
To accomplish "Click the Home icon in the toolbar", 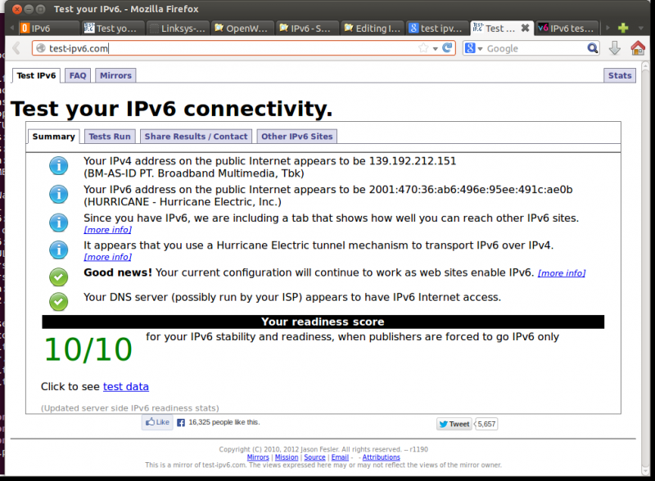I will [638, 47].
